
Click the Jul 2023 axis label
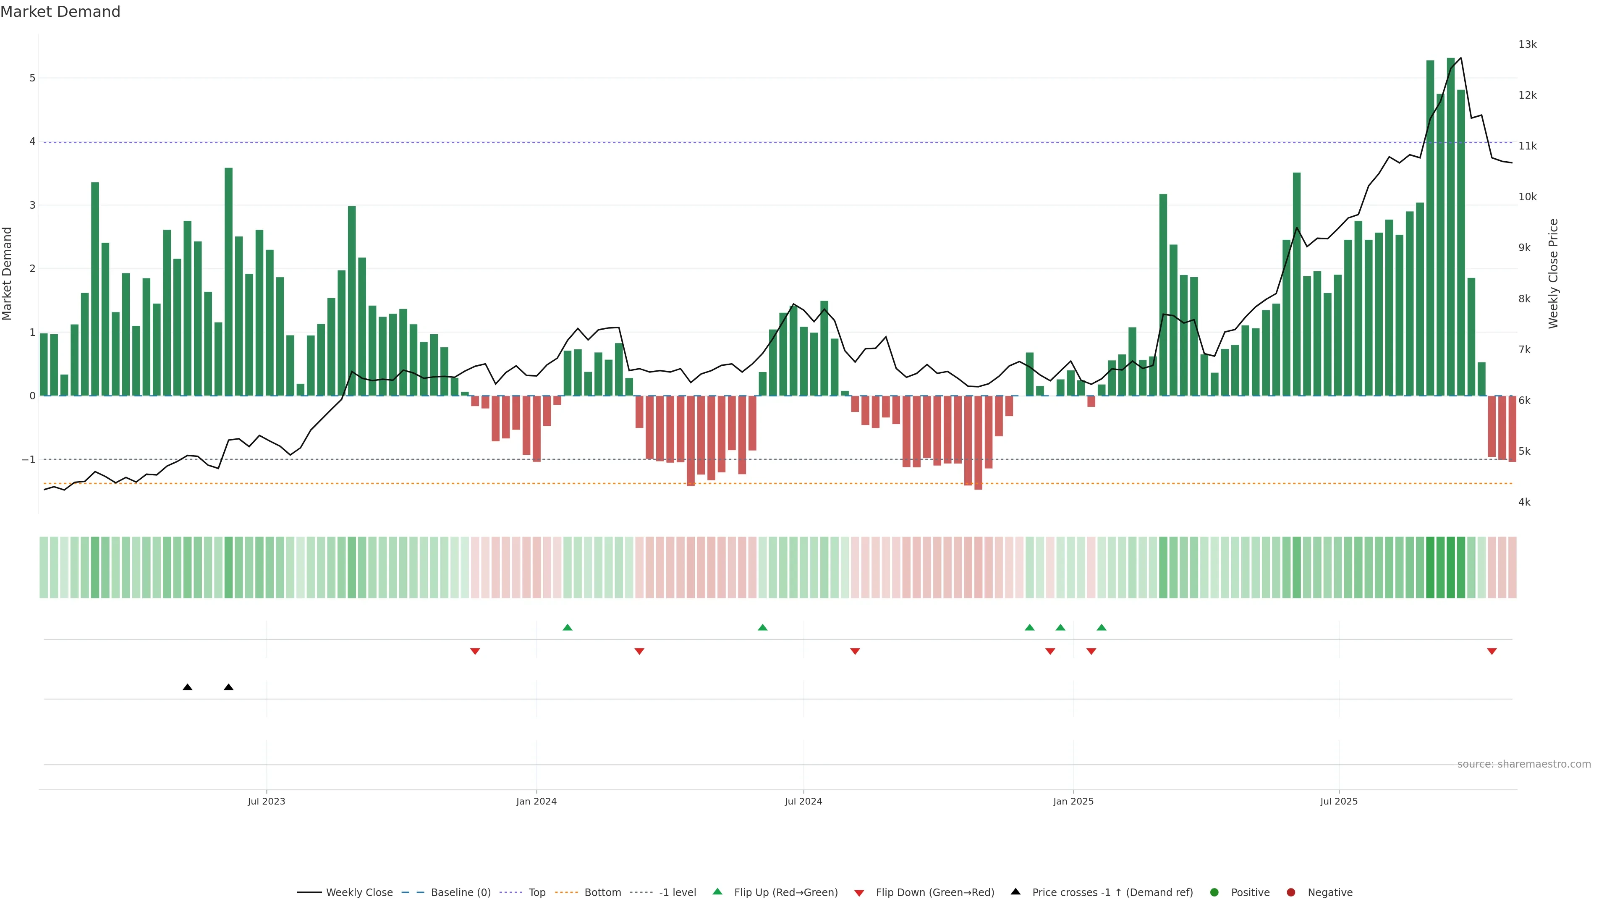(266, 802)
